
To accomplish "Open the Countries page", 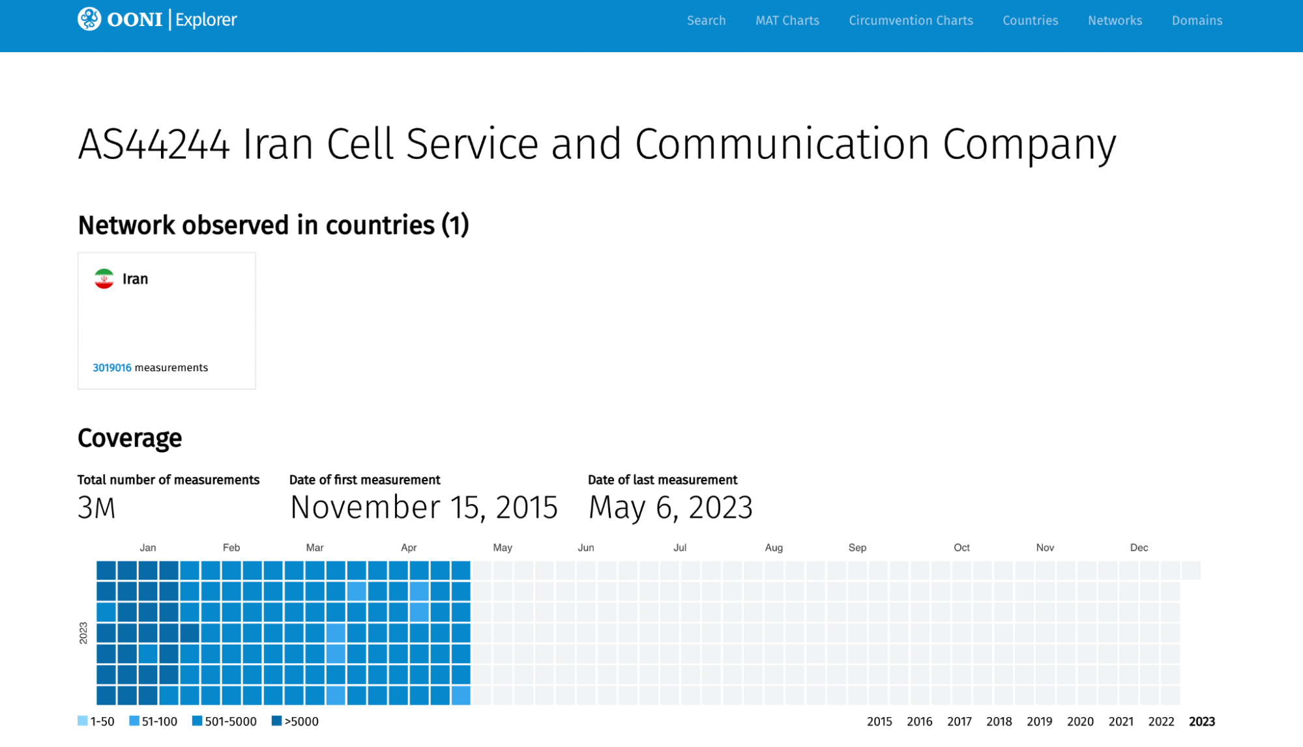I will [1030, 20].
